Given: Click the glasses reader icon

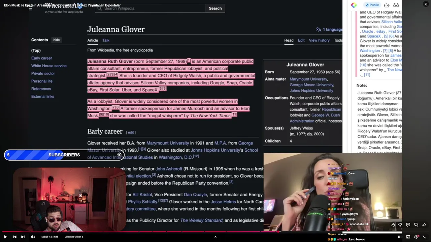Looking at the screenshot, I should (x=396, y=5).
